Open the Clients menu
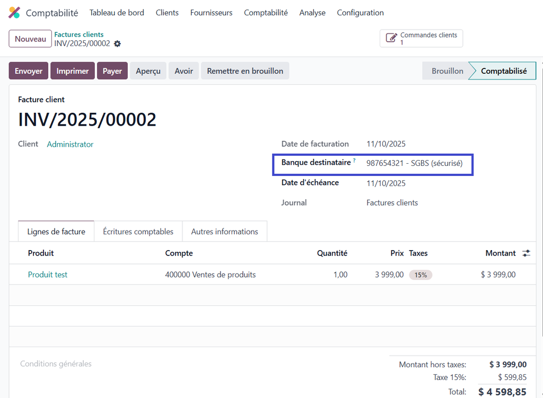This screenshot has width=543, height=398. point(167,13)
